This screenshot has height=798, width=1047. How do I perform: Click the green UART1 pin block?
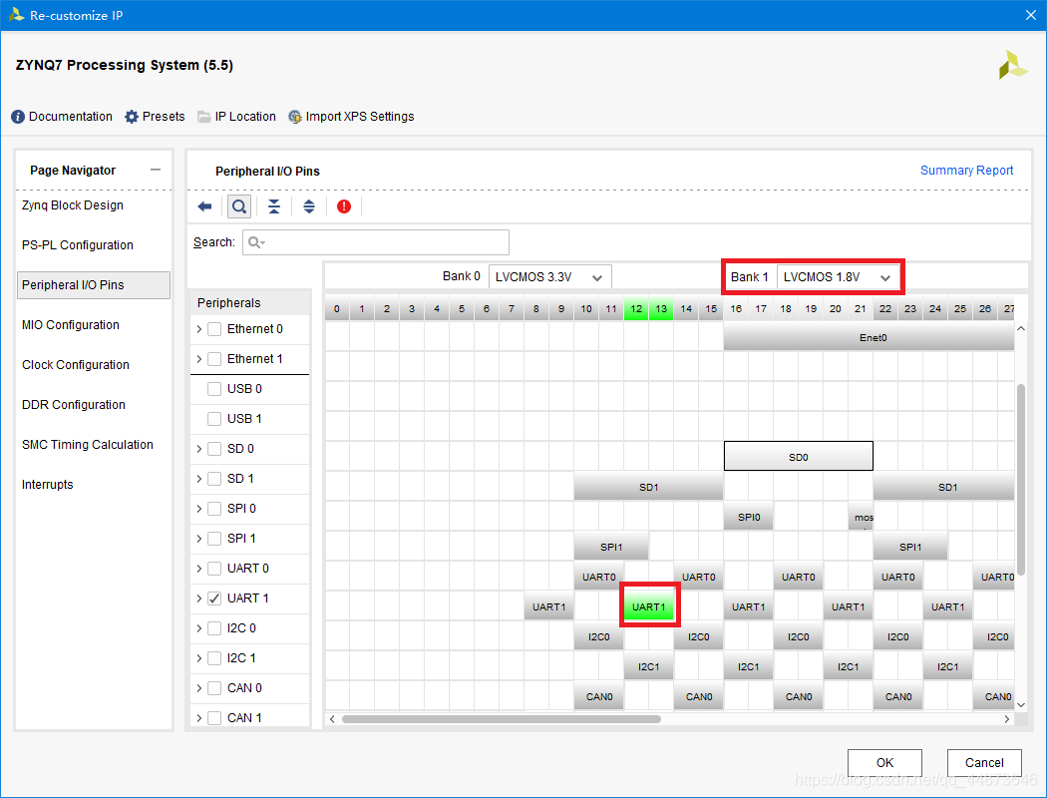click(x=649, y=607)
